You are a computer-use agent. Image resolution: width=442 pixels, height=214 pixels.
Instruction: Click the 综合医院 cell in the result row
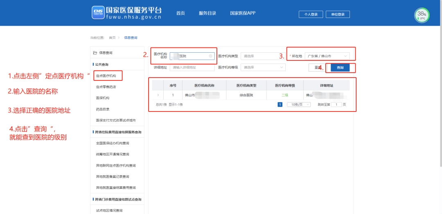246,95
